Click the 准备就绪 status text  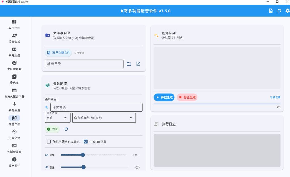point(275,97)
